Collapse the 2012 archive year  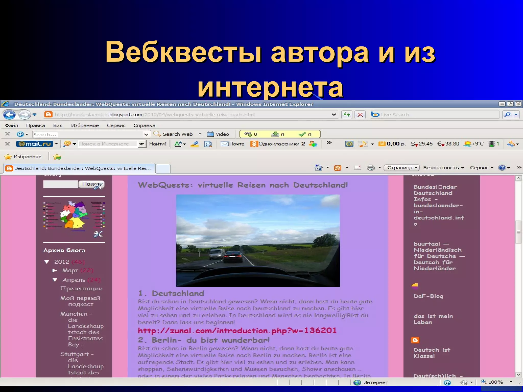47,262
